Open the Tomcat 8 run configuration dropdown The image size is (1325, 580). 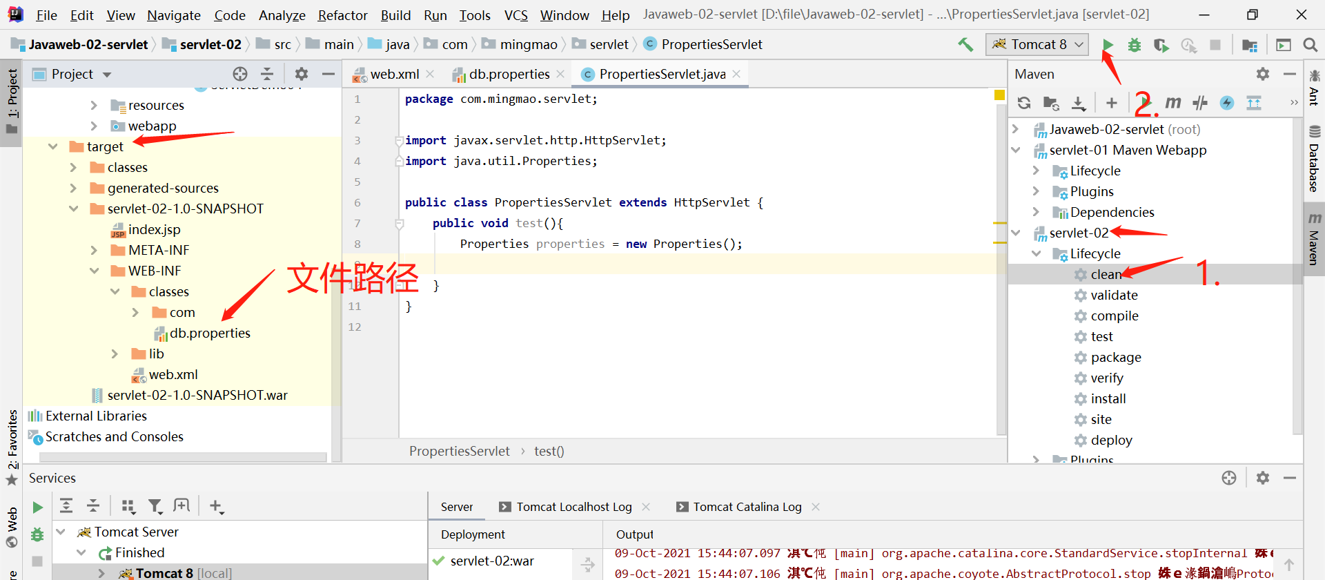[x=1037, y=45]
